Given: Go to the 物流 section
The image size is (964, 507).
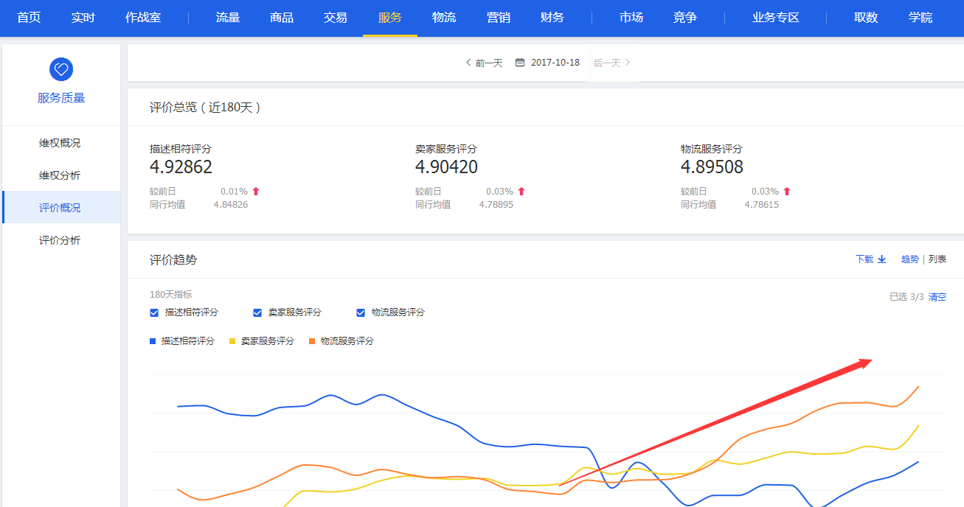Looking at the screenshot, I should click(444, 18).
